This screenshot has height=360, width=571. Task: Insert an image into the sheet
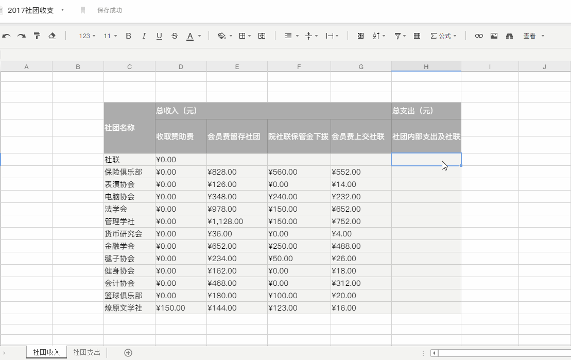pos(494,36)
